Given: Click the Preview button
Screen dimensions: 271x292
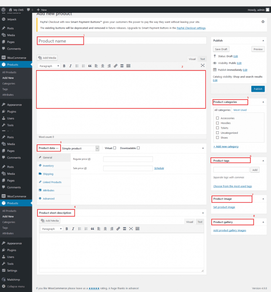Looking at the screenshot, I should [x=258, y=49].
